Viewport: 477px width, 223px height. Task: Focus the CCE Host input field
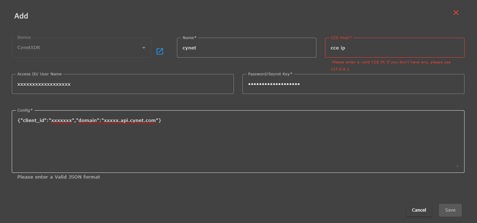pos(395,48)
